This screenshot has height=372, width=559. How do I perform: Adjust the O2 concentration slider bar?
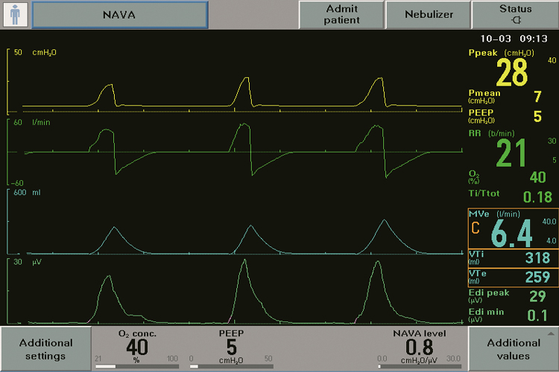click(138, 367)
